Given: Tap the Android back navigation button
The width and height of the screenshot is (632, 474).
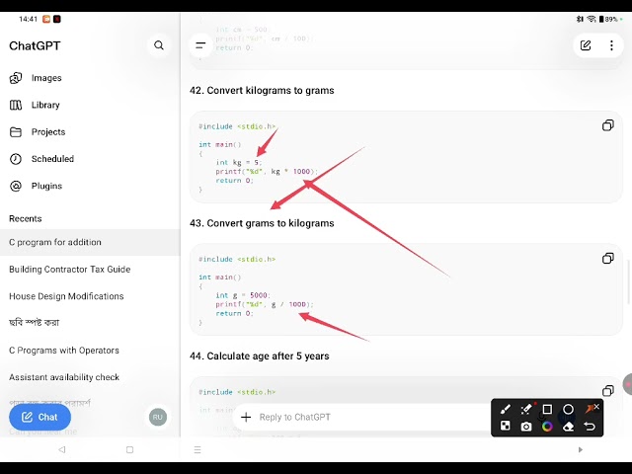Looking at the screenshot, I should click(x=61, y=449).
